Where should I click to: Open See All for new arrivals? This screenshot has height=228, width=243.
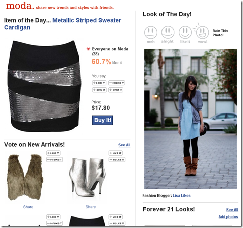(x=124, y=145)
